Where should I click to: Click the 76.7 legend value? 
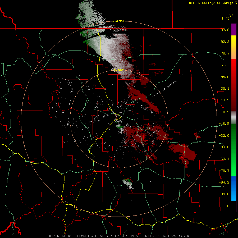coord(225,53)
